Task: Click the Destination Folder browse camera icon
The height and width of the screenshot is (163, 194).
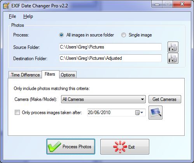Action: [x=173, y=58]
